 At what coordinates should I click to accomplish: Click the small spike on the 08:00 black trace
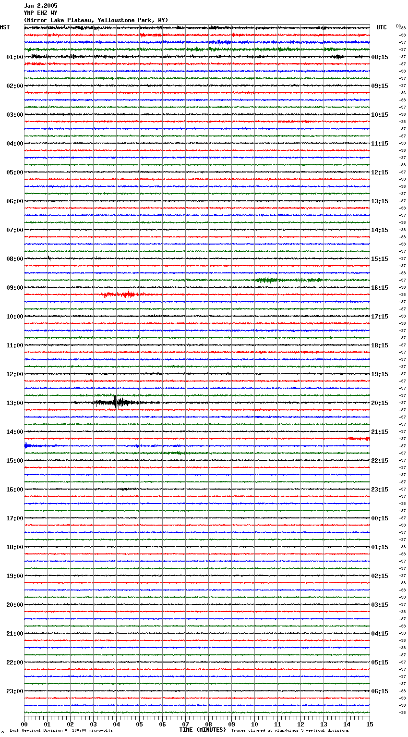pos(49,258)
